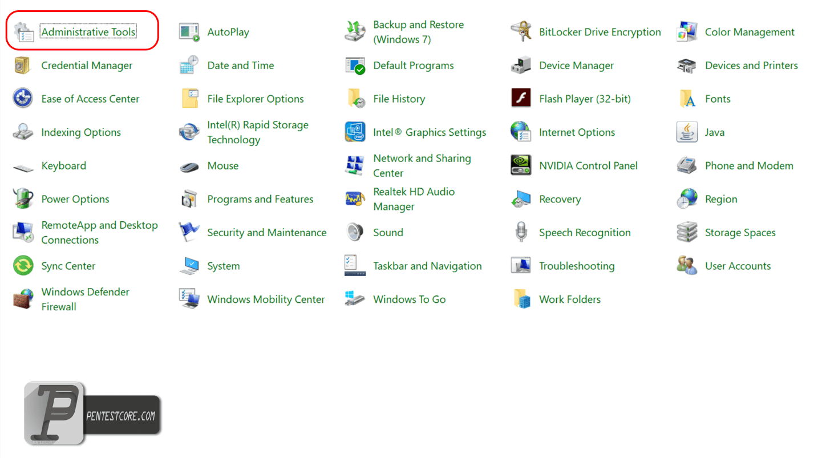
Task: Open Backup and Restore icon
Action: (355, 33)
